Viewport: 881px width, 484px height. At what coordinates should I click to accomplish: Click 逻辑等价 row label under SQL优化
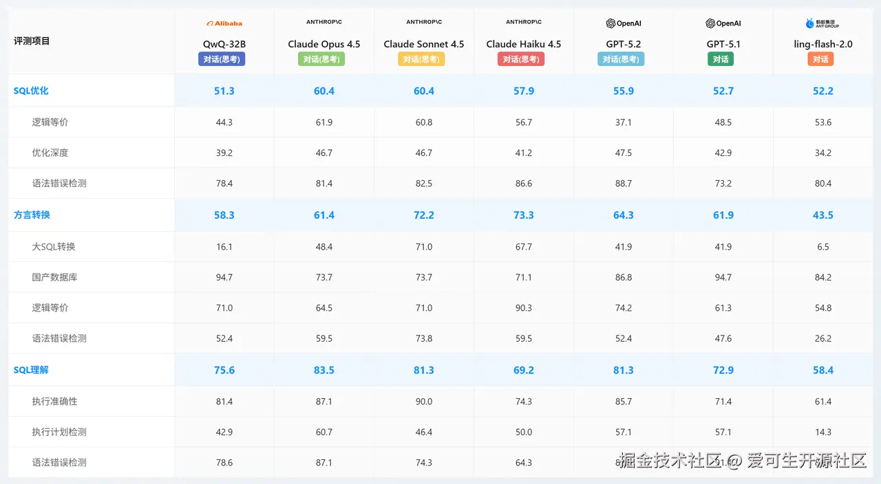pos(50,122)
